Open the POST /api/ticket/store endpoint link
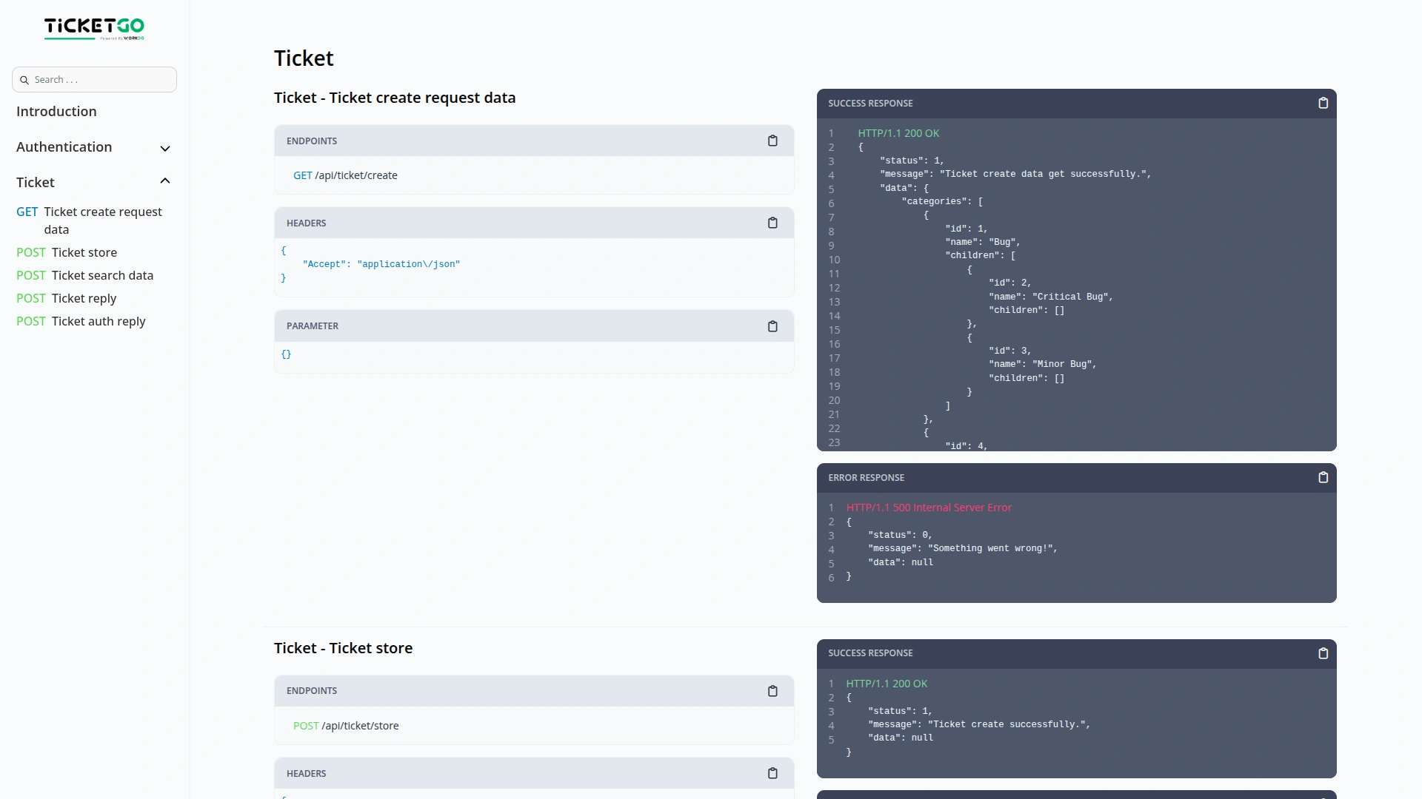Viewport: 1422px width, 799px height. pos(345,726)
